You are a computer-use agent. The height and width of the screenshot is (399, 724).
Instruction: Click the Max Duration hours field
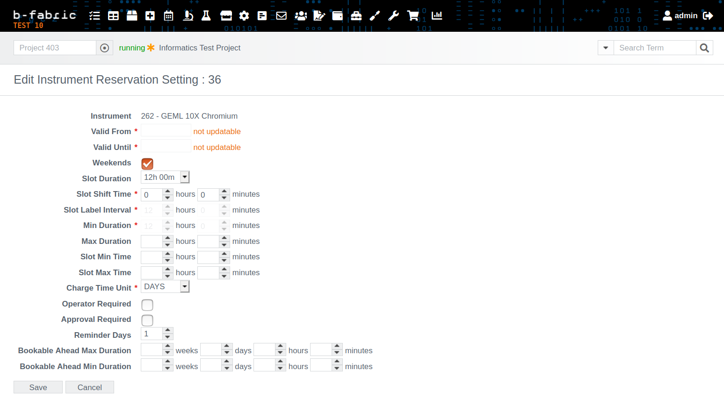(157, 242)
